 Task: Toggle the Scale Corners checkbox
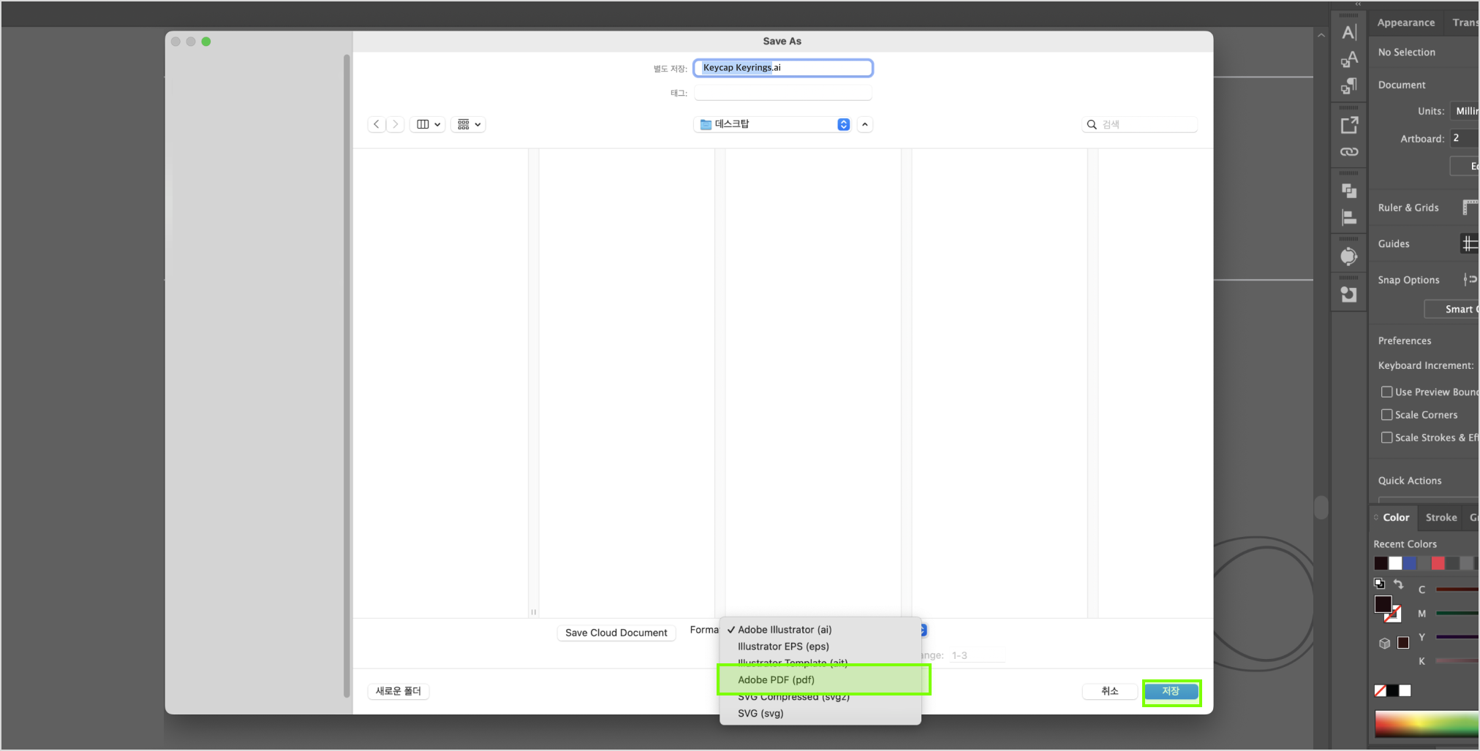pos(1386,415)
